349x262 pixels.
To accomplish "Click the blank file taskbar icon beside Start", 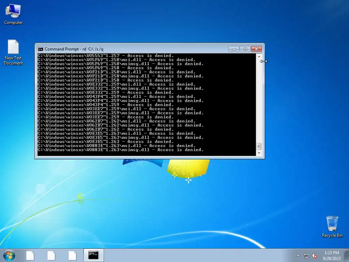I will [30, 256].
